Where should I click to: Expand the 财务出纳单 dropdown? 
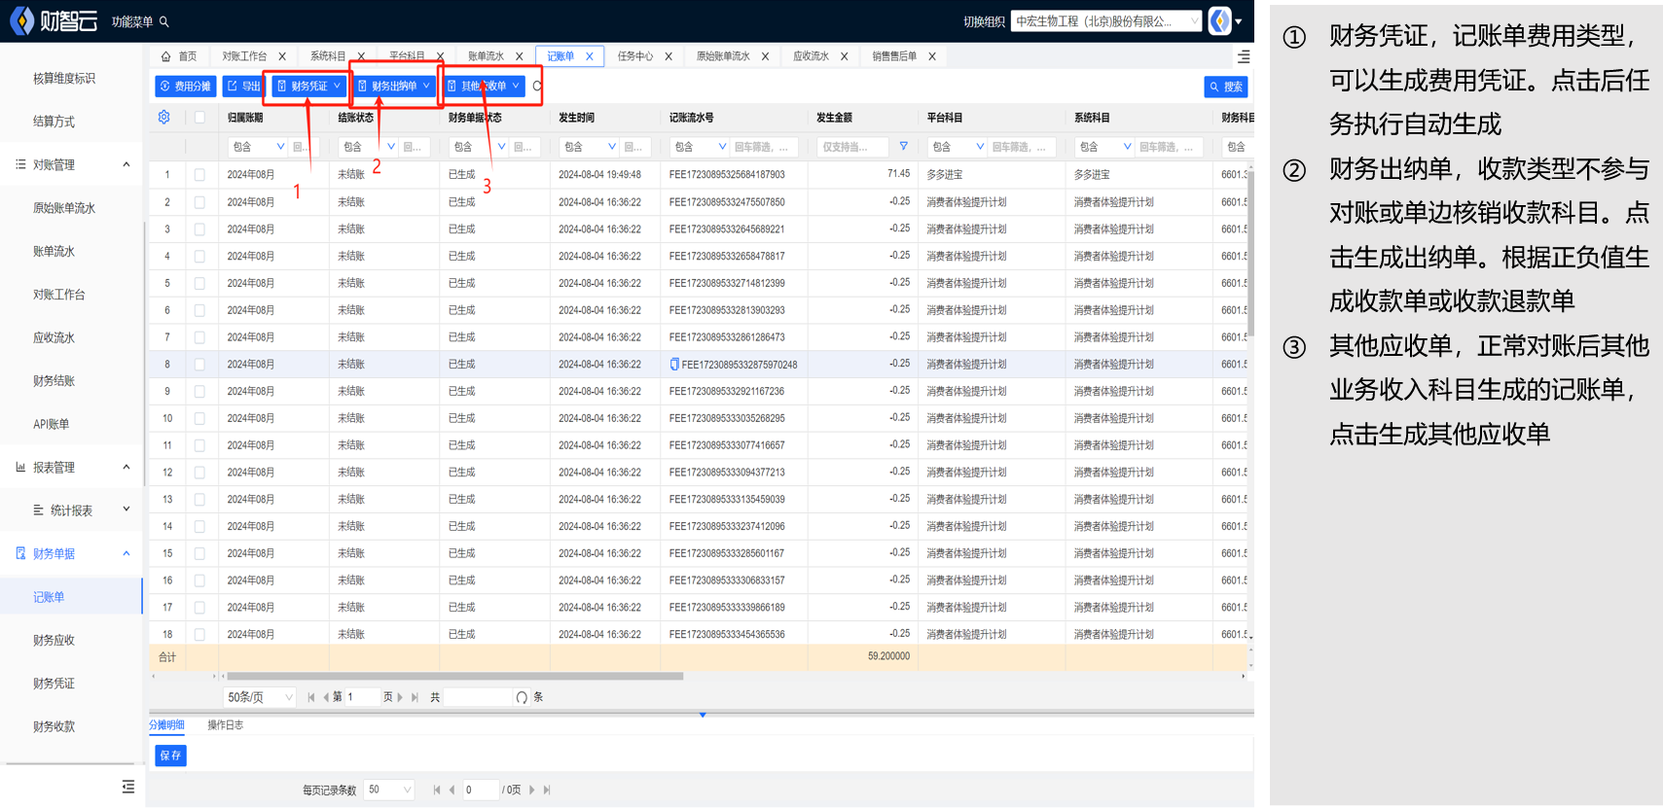(393, 87)
